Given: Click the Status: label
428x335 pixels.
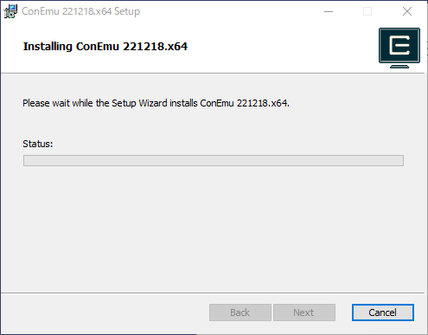Looking at the screenshot, I should (38, 144).
